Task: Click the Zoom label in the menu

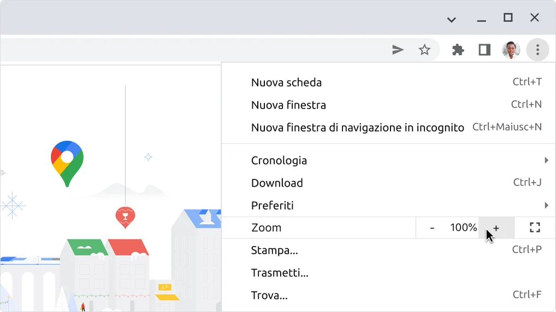Action: (x=266, y=227)
